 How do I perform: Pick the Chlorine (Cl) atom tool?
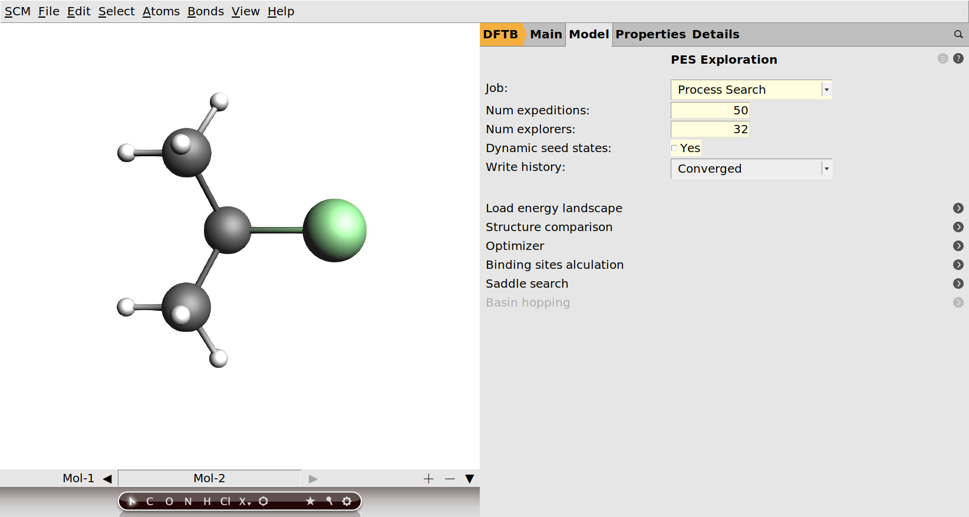pos(225,501)
